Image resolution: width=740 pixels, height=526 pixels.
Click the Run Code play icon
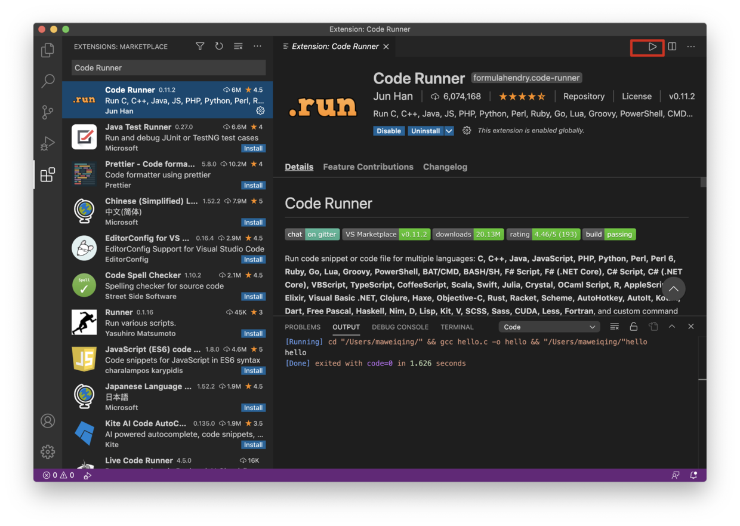pos(652,47)
